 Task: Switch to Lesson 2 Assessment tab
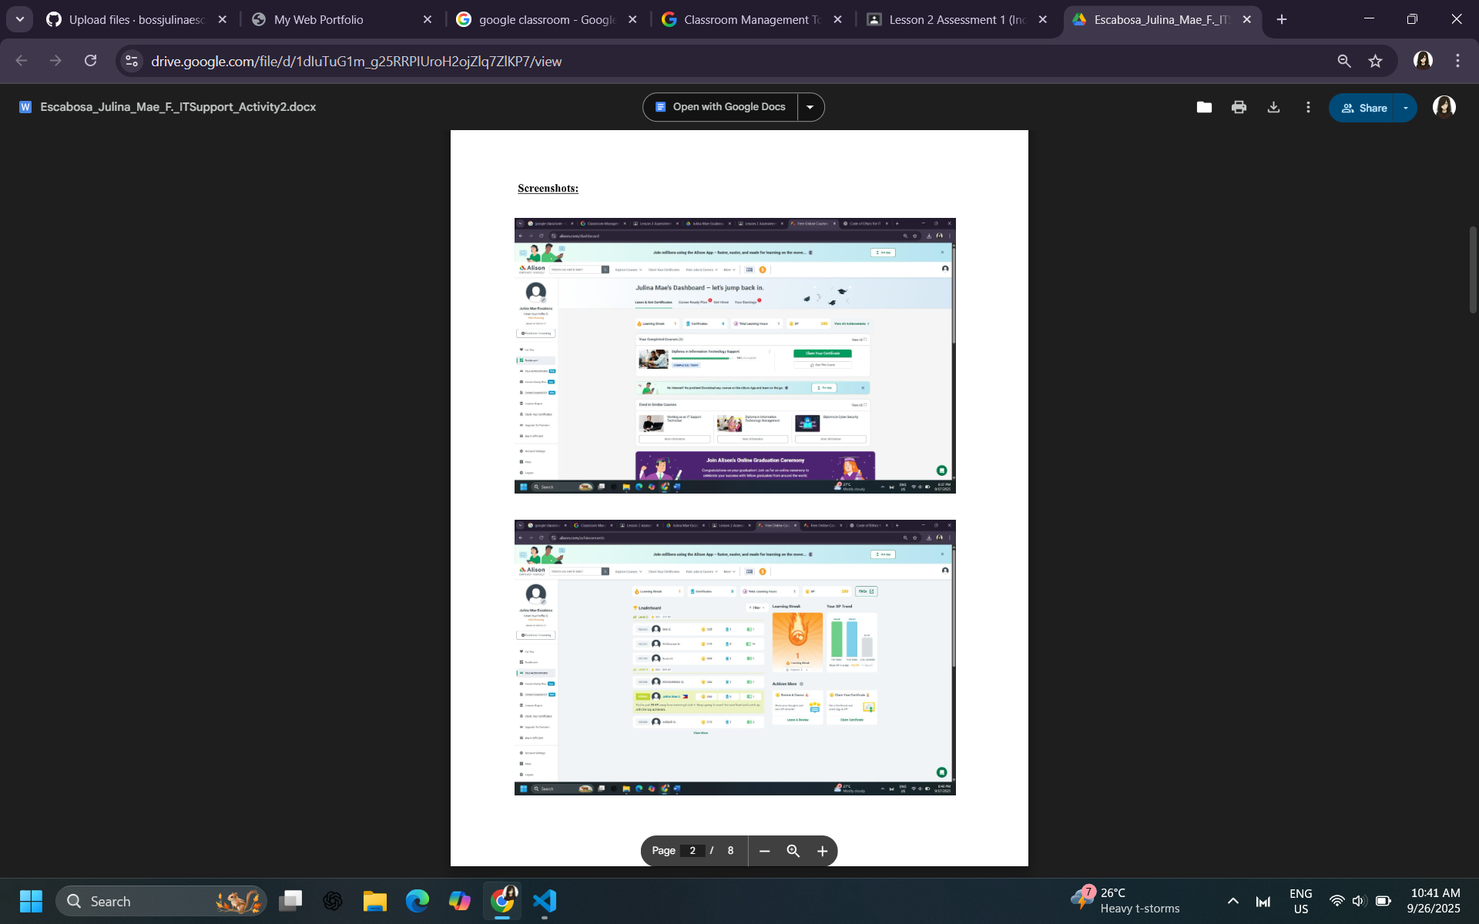[957, 19]
